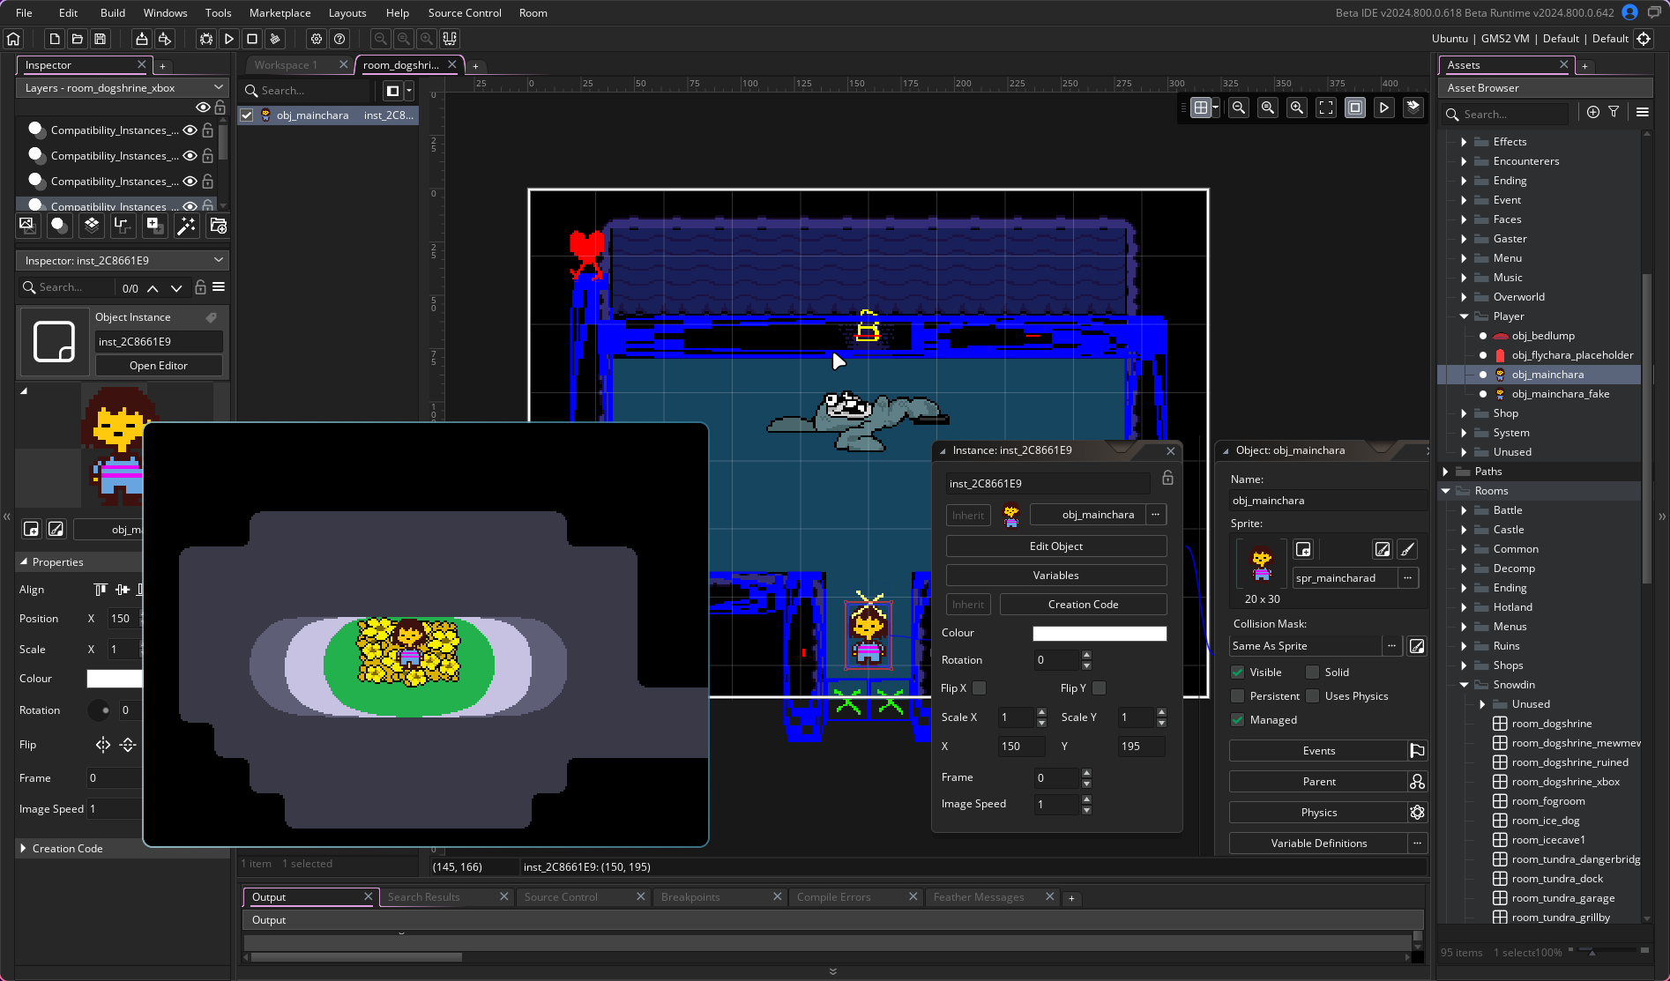Open the Build menu
This screenshot has width=1670, height=981.
click(113, 13)
